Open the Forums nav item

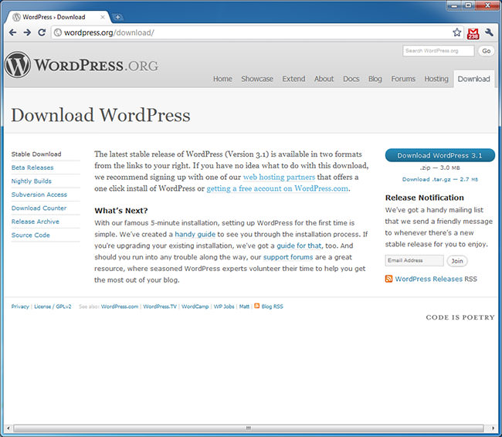(403, 79)
